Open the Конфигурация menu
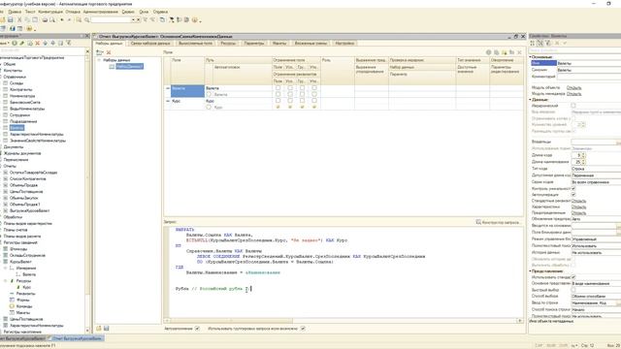 (x=50, y=12)
